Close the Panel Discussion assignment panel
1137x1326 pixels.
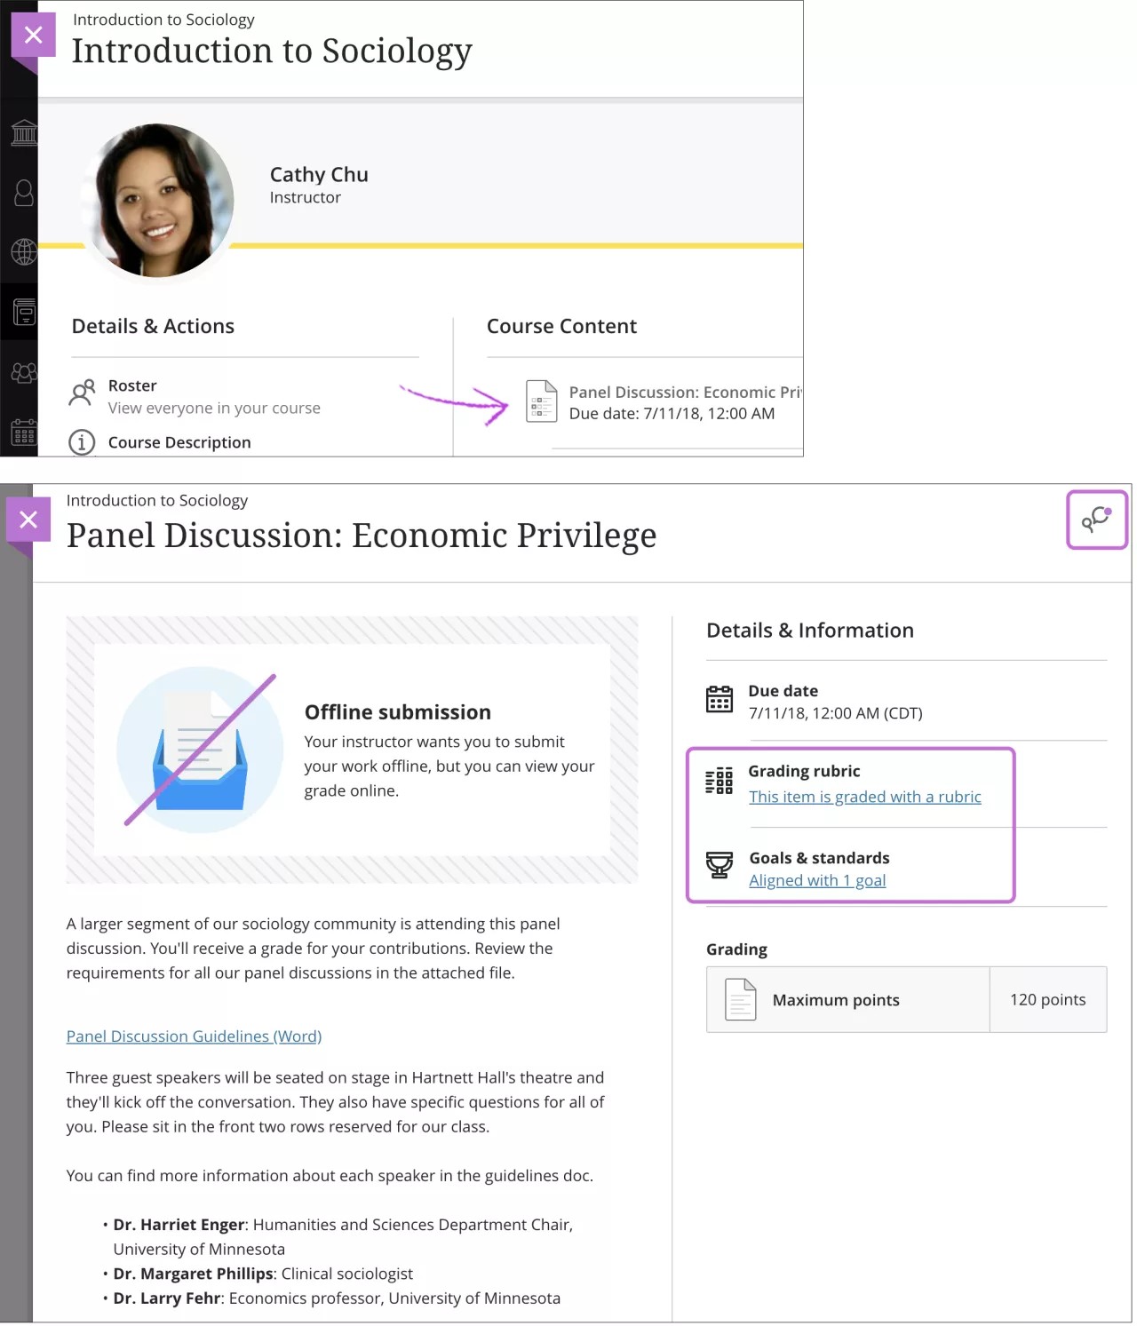click(28, 519)
